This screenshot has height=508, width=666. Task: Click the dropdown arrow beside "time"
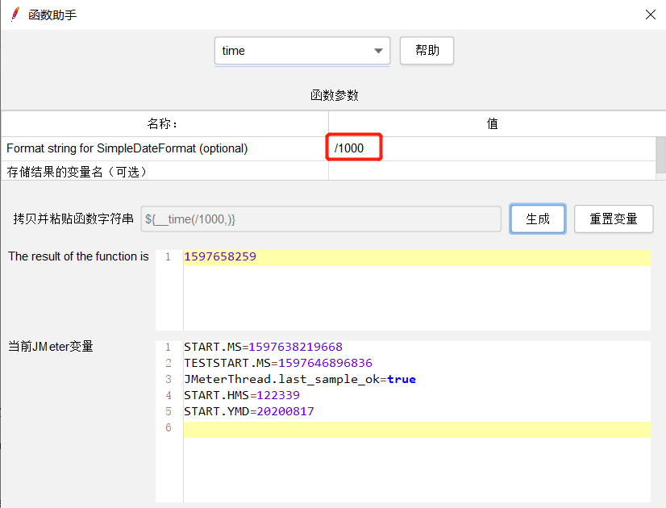[377, 50]
